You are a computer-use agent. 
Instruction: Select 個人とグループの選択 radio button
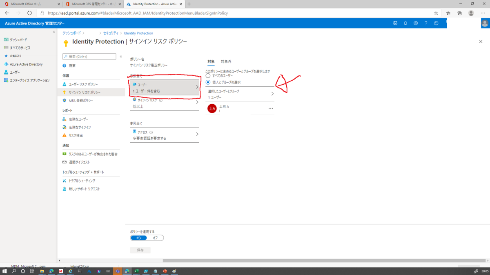208,82
